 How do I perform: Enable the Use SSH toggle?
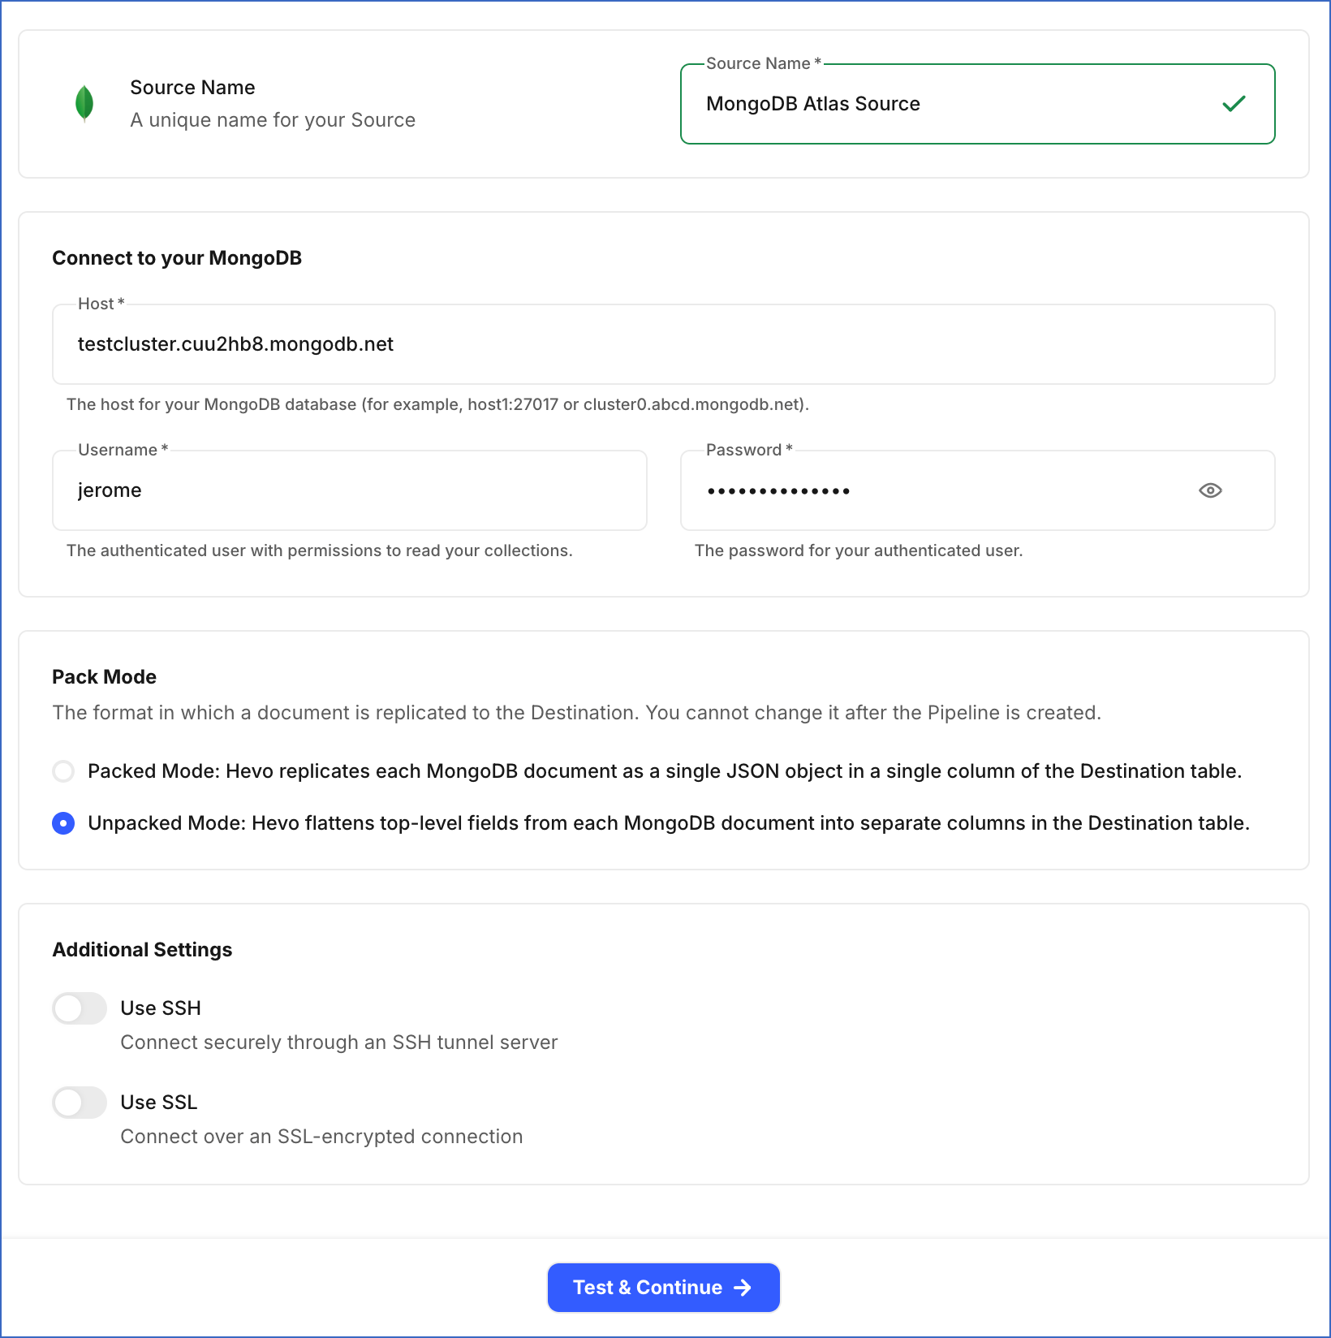(x=80, y=1008)
